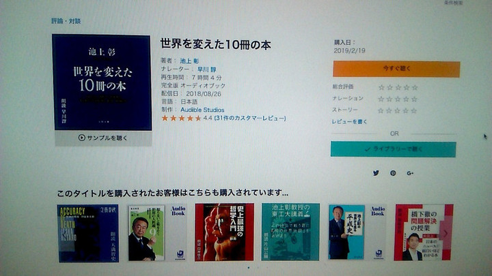The height and width of the screenshot is (276, 492).
Task: Rate ストーリー with the third star
Action: [x=398, y=110]
